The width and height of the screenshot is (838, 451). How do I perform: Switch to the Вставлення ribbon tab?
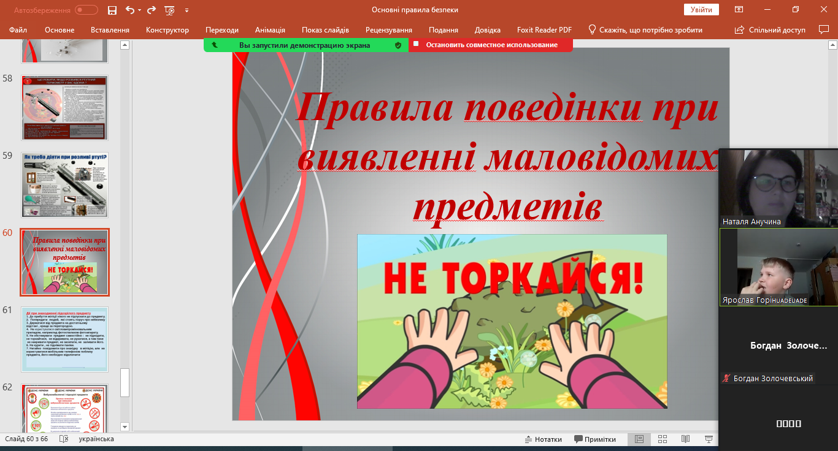coord(110,29)
